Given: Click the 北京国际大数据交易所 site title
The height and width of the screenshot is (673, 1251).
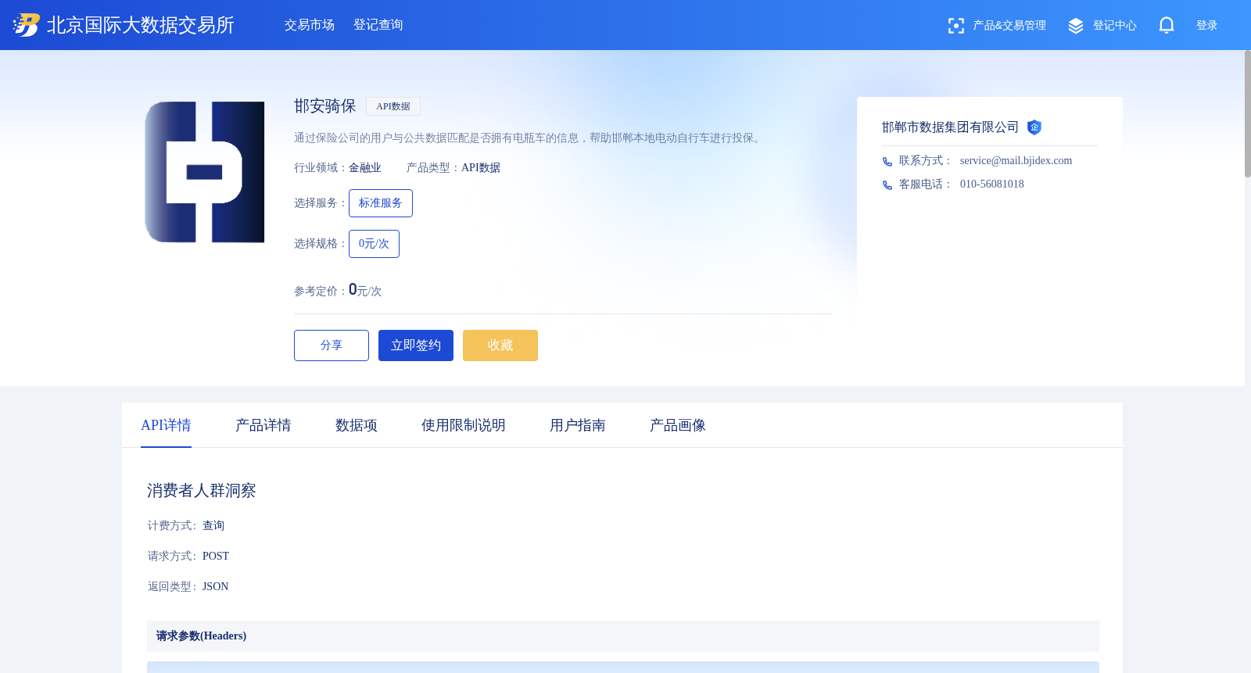Looking at the screenshot, I should [141, 25].
